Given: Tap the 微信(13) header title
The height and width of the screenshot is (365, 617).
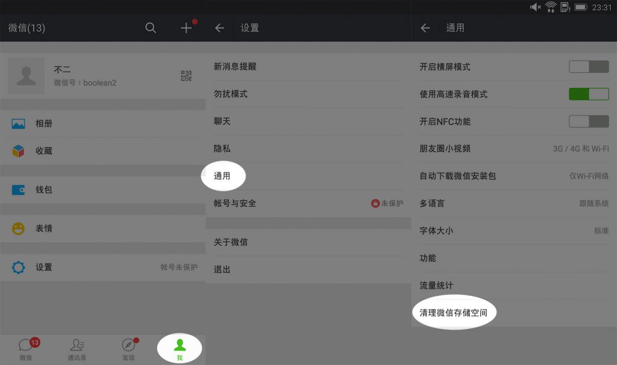Looking at the screenshot, I should point(27,28).
